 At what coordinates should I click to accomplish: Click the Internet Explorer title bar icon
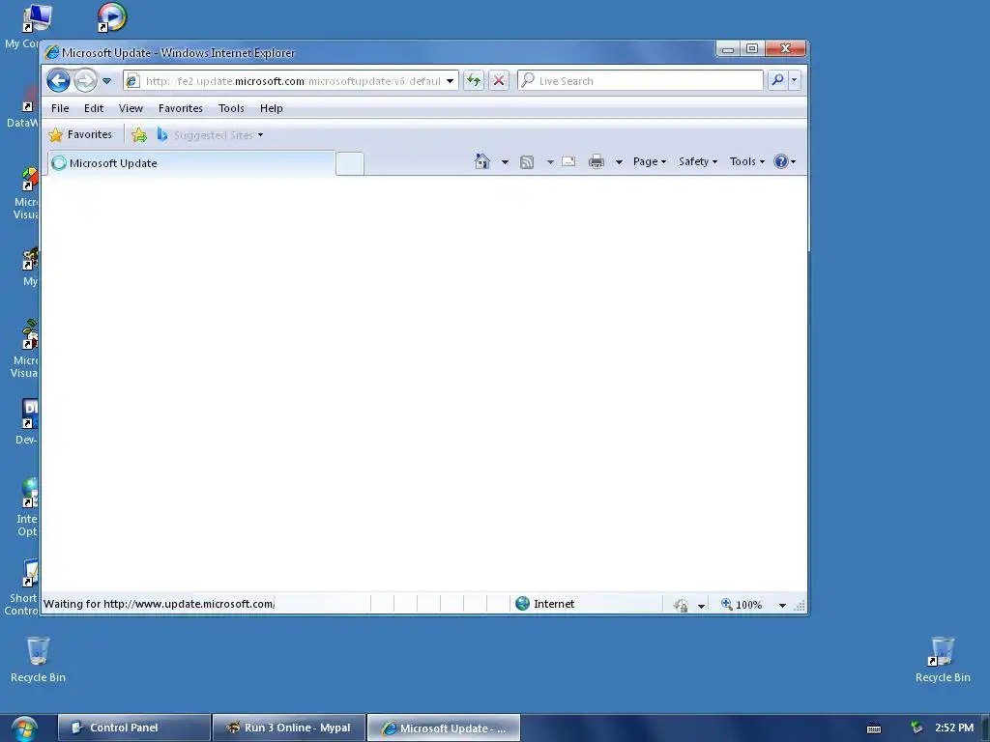pyautogui.click(x=52, y=52)
